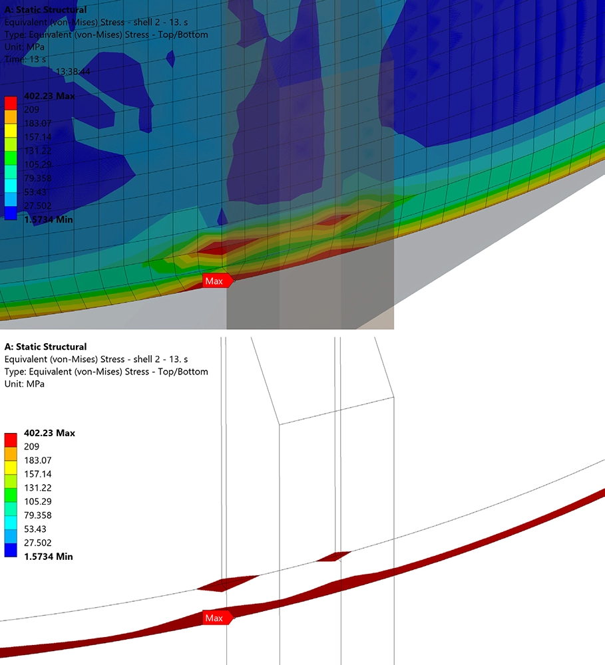Image resolution: width=605 pixels, height=665 pixels.
Task: Select the cyan legend band near 53.43
Action: 11,185
